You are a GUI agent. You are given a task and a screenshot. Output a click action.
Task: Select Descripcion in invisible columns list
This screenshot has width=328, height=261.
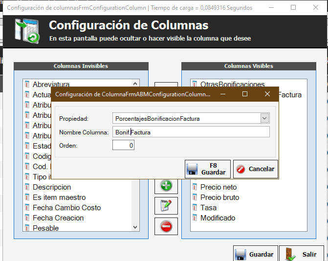coord(52,187)
